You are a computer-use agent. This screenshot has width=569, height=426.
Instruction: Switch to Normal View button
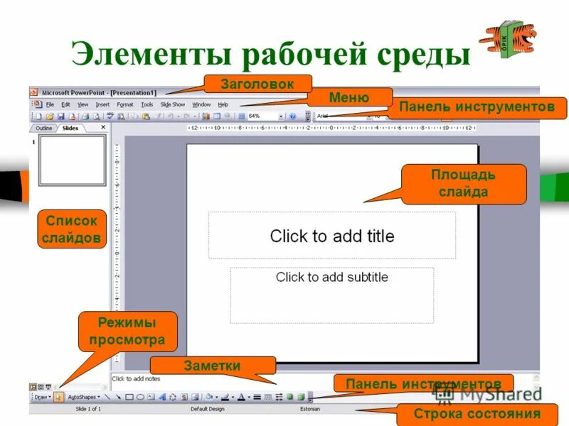coord(33,387)
